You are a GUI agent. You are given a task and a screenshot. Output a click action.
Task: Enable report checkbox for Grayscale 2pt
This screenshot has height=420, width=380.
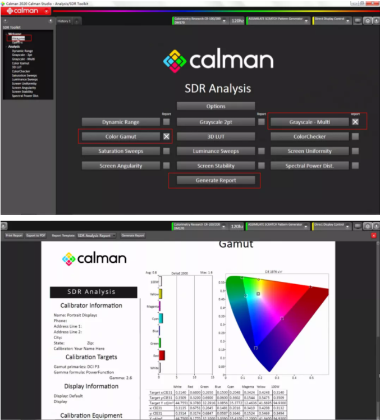click(262, 122)
